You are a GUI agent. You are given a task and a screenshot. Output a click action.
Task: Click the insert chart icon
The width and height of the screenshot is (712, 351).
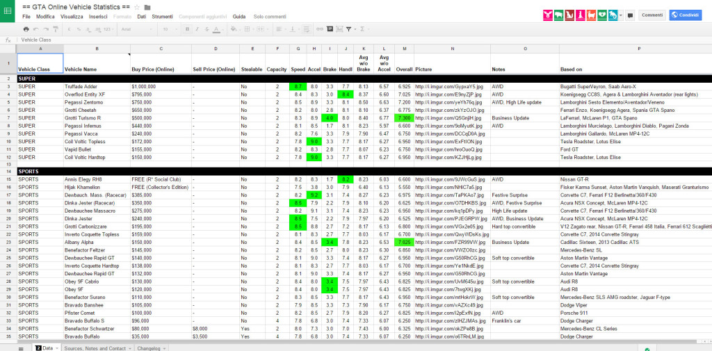coord(339,29)
